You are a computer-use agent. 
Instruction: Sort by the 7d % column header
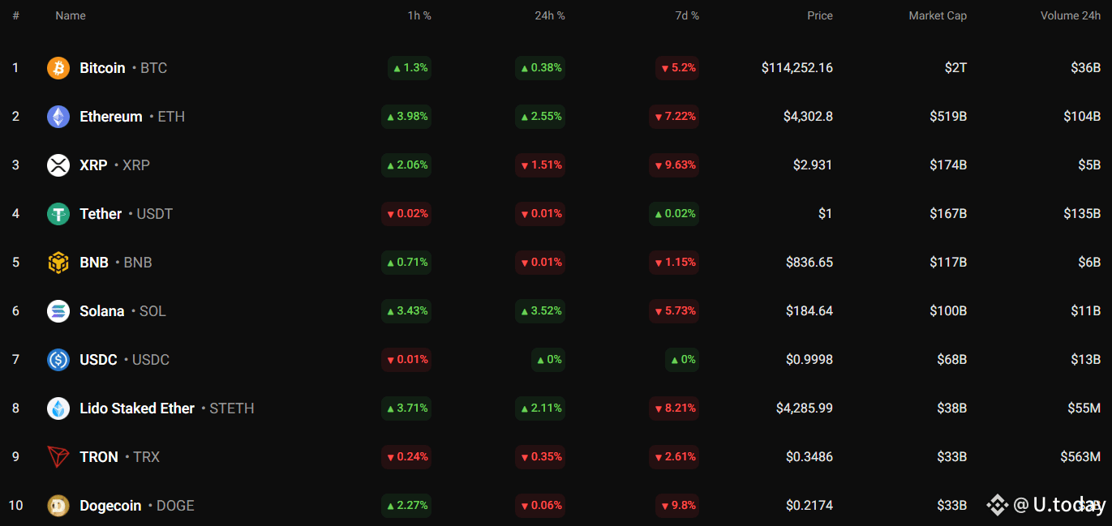tap(686, 15)
